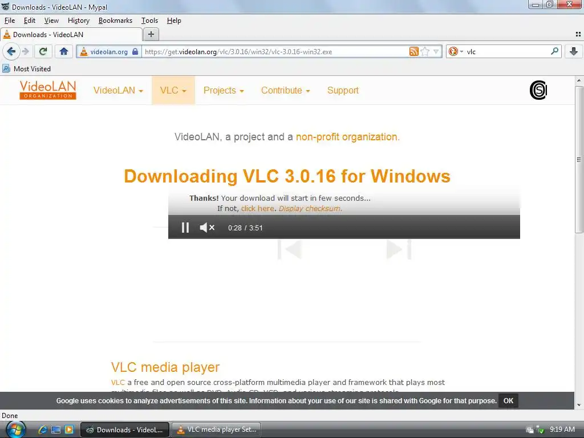
Task: Open the Windows Start orb
Action: click(x=15, y=429)
